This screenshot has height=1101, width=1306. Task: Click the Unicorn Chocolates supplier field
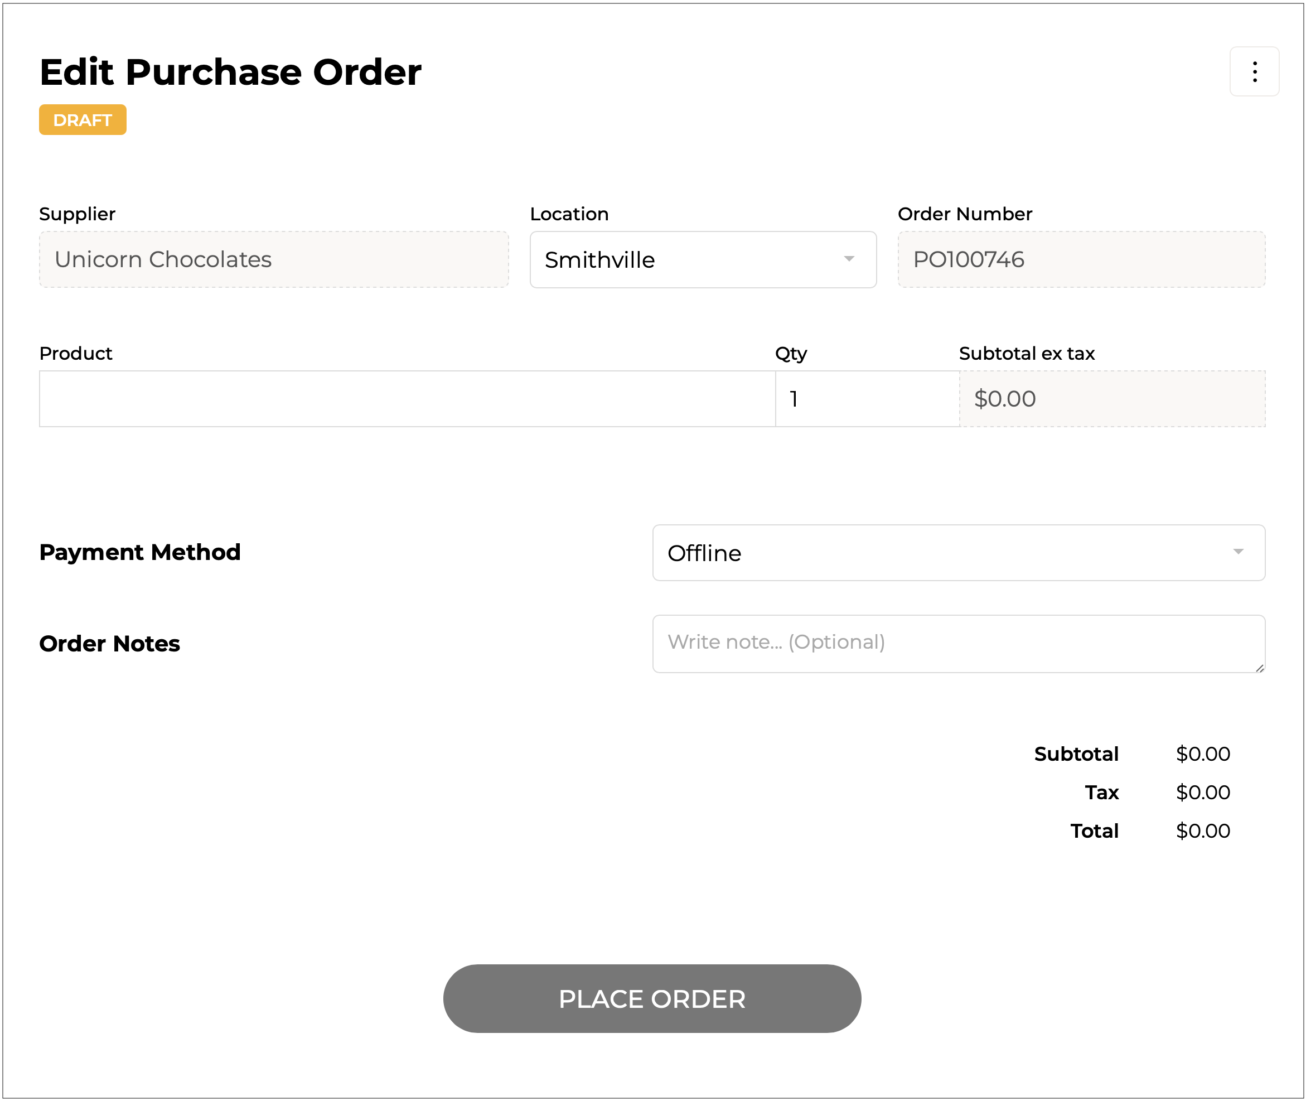coord(273,260)
